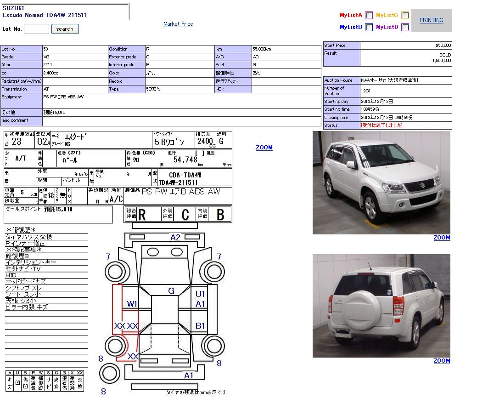Screen dimensions: 477x404
Task: Focus the Lot No. input field
Action: click(36, 29)
